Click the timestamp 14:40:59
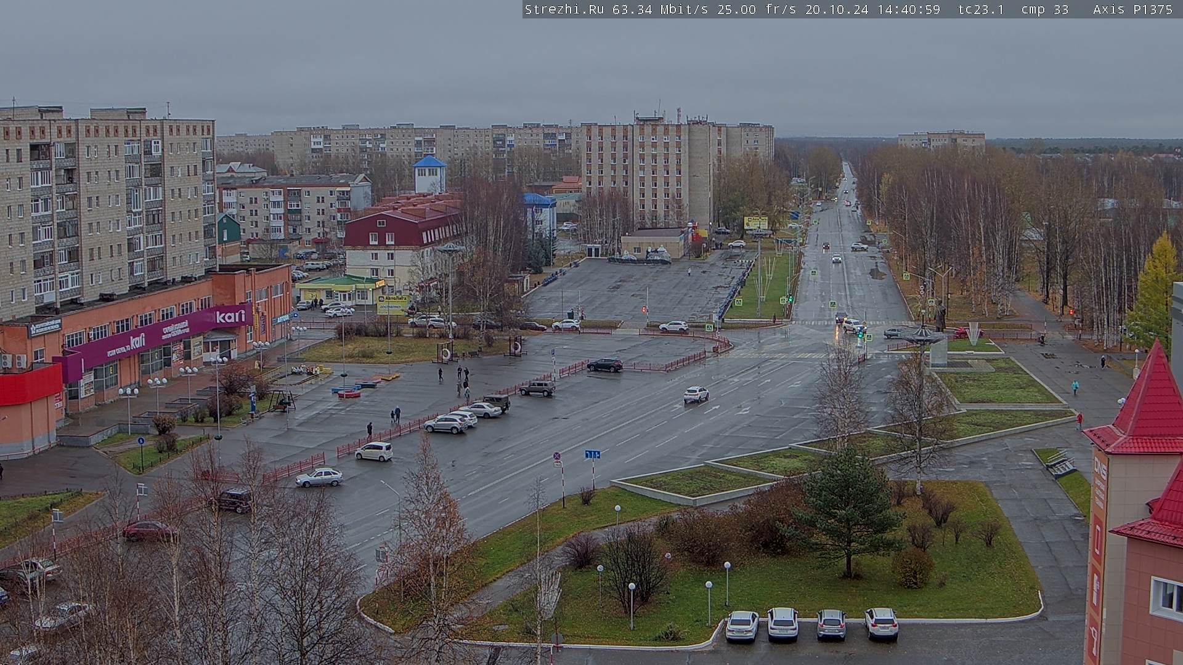Screen dimensions: 1183x665 coord(909,9)
